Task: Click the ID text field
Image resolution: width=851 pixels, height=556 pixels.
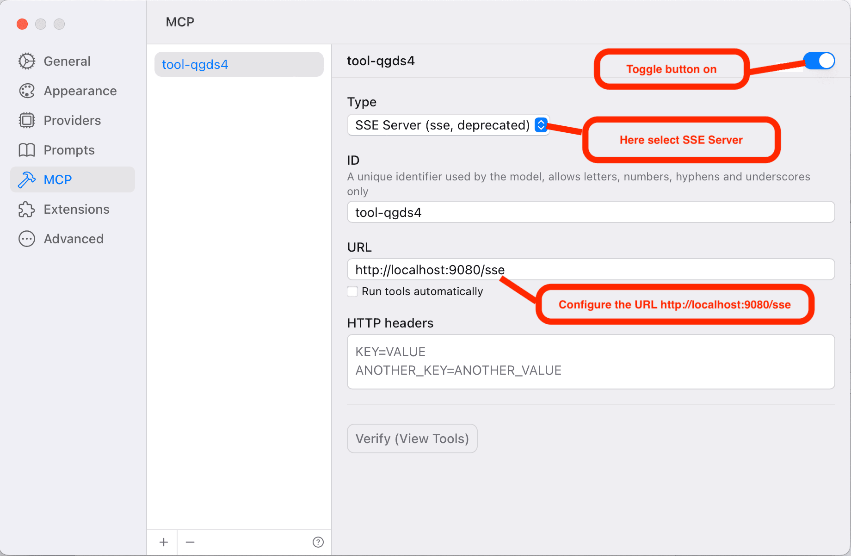Action: click(591, 212)
